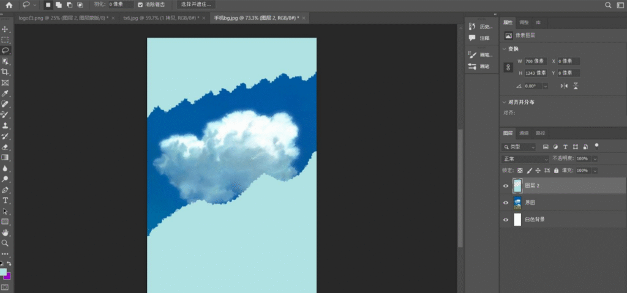Select the Rectangle shape tool

(x=5, y=221)
